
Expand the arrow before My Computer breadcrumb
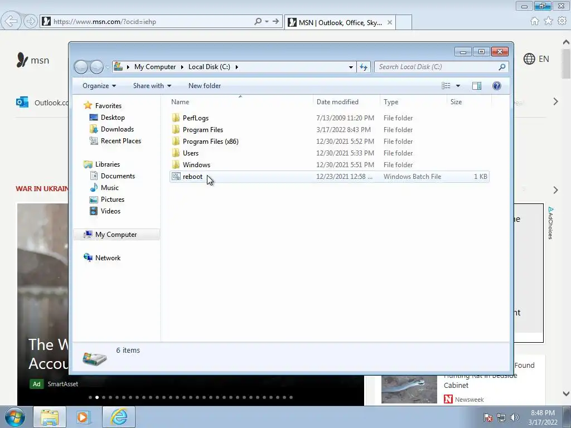128,67
